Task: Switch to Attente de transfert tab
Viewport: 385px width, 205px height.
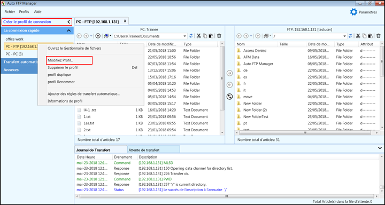Action: 144,150
